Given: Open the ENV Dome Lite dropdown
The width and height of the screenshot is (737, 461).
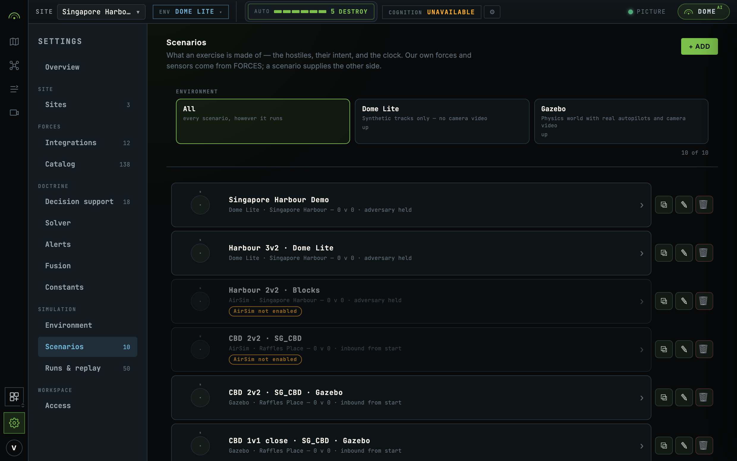Looking at the screenshot, I should click(191, 12).
